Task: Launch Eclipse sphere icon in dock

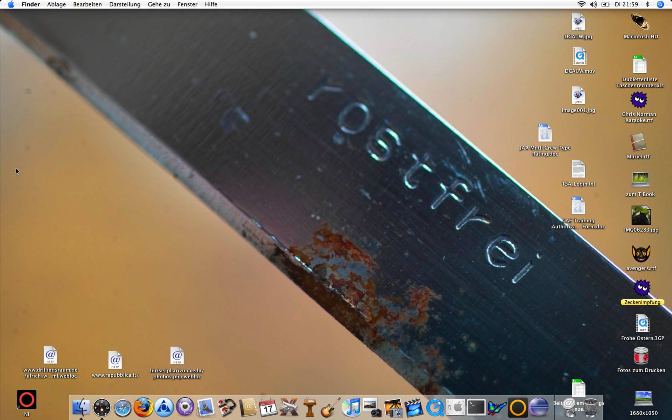Action: pyautogui.click(x=538, y=408)
